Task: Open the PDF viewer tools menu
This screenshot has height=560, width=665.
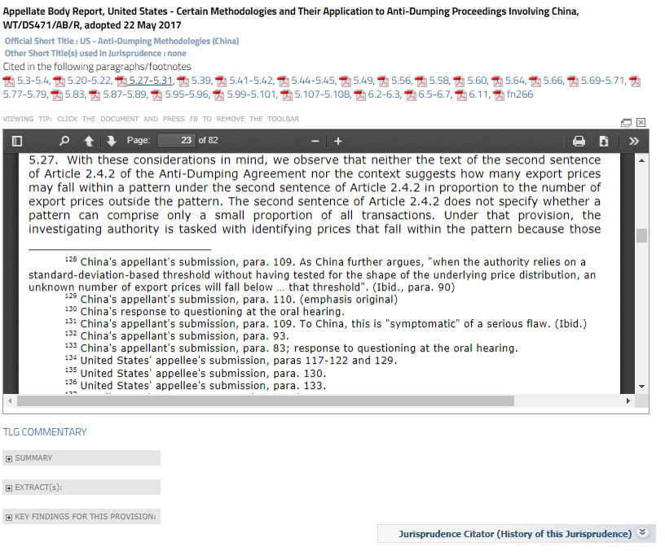Action: (633, 141)
